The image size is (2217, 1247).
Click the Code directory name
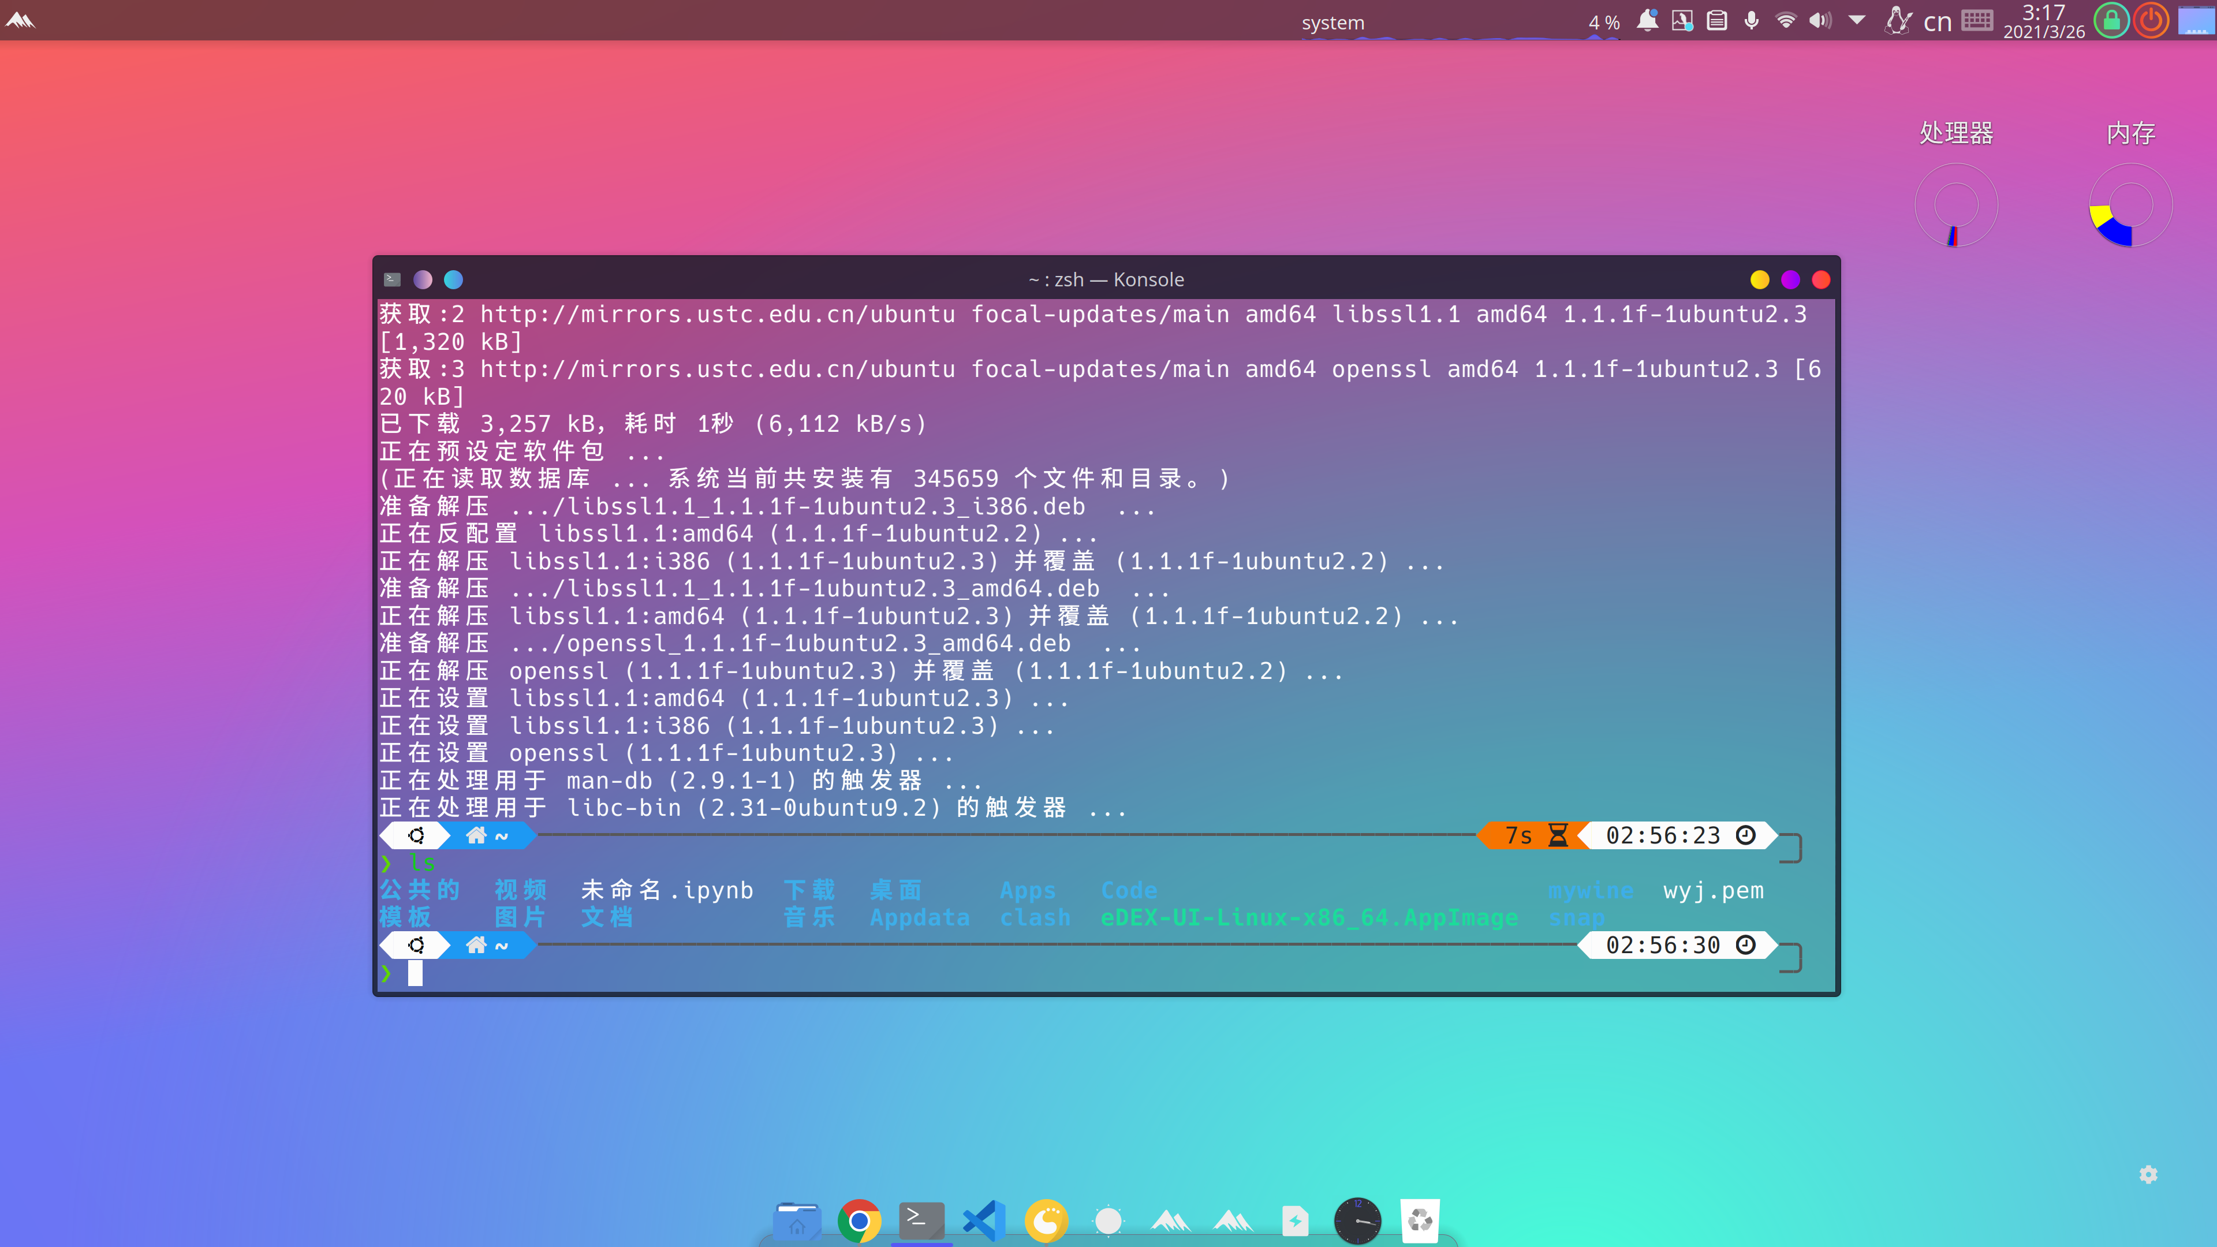(x=1129, y=890)
